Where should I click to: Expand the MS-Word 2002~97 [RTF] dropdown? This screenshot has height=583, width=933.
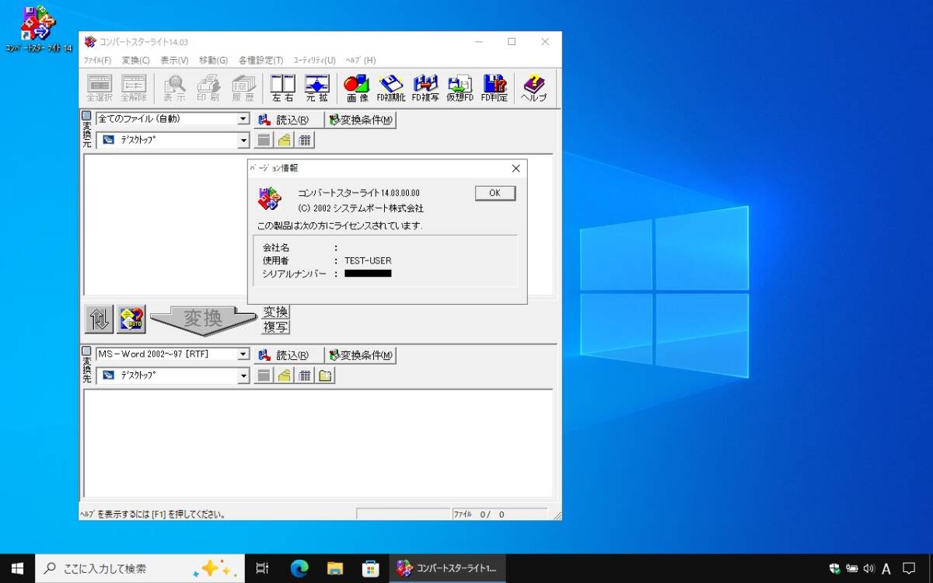[x=243, y=354]
